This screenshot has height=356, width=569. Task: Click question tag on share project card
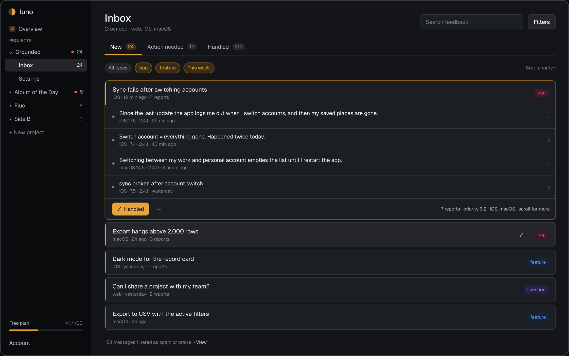tap(536, 290)
